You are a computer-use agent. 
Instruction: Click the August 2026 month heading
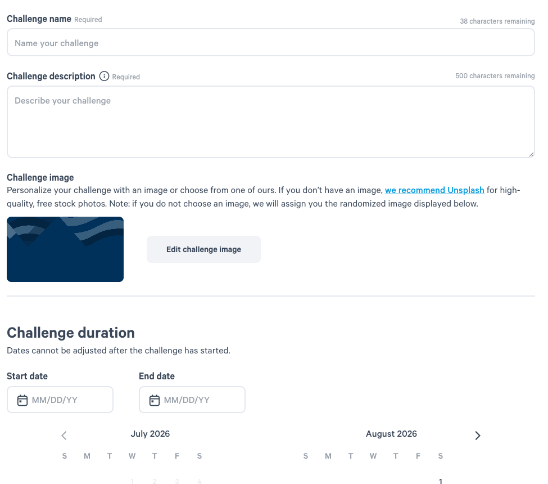click(x=391, y=434)
